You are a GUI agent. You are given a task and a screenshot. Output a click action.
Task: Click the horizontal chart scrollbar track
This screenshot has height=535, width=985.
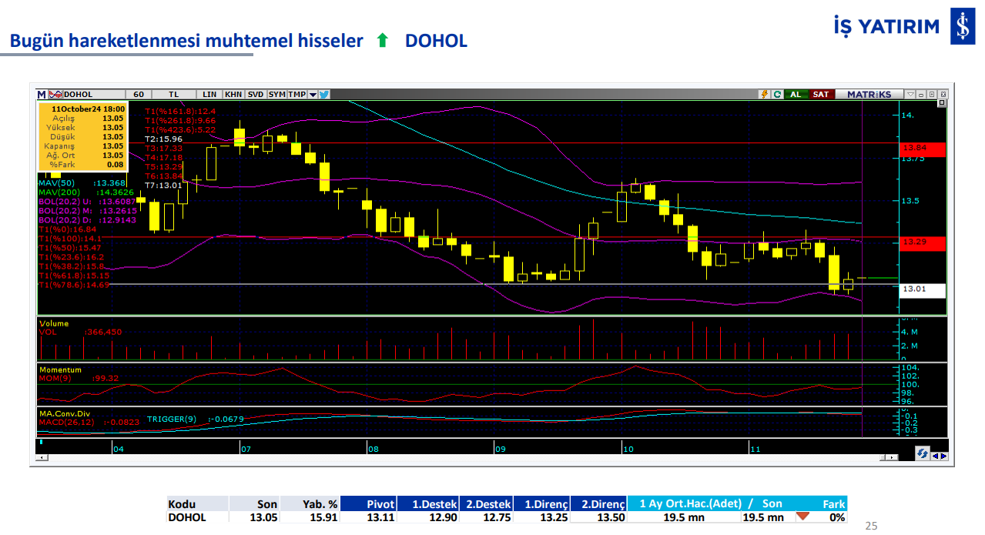(x=462, y=457)
